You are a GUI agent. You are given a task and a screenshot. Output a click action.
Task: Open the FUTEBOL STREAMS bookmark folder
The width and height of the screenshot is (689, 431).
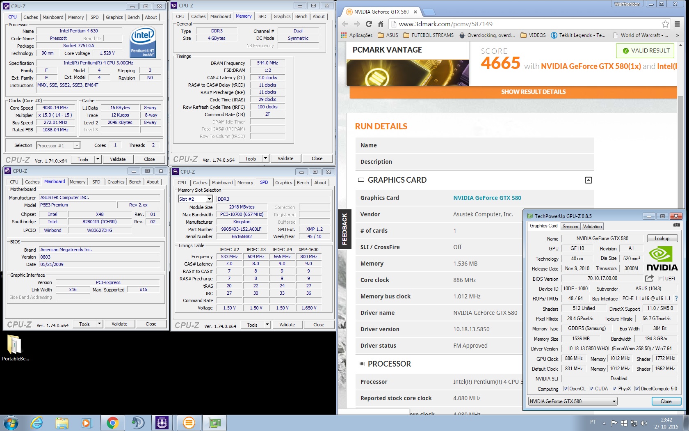(x=429, y=35)
